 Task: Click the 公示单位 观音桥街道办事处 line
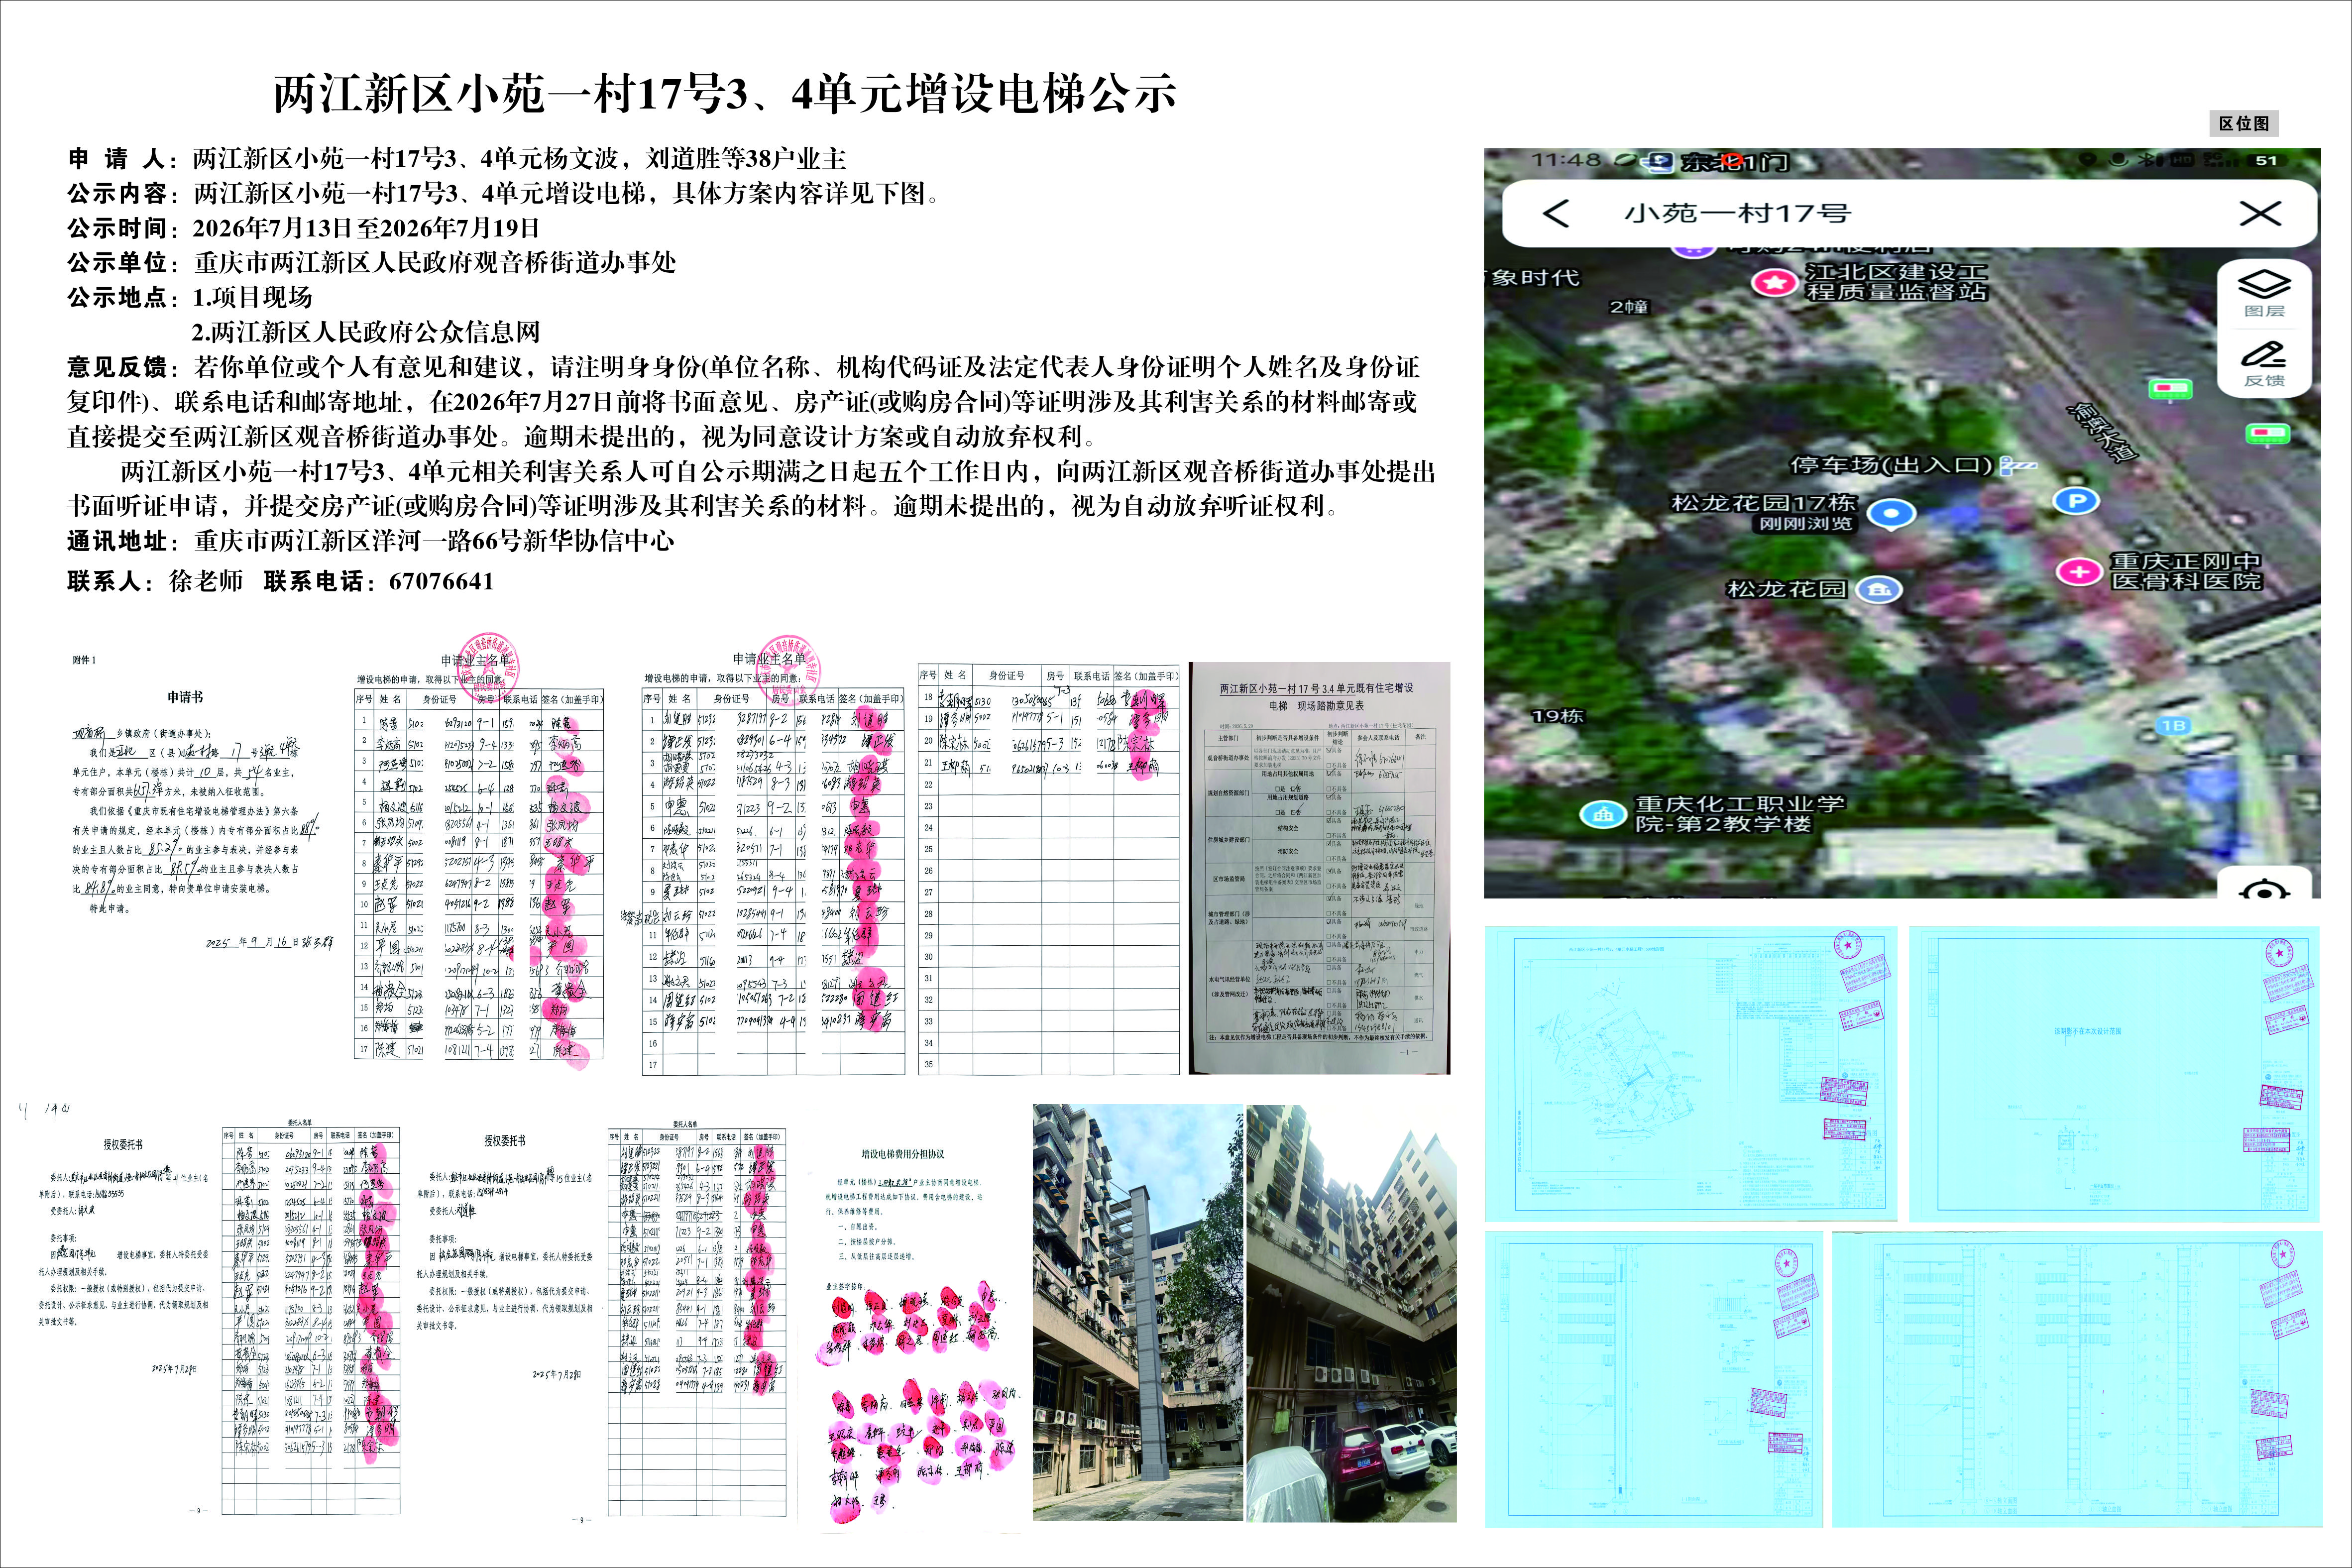pos(372,262)
